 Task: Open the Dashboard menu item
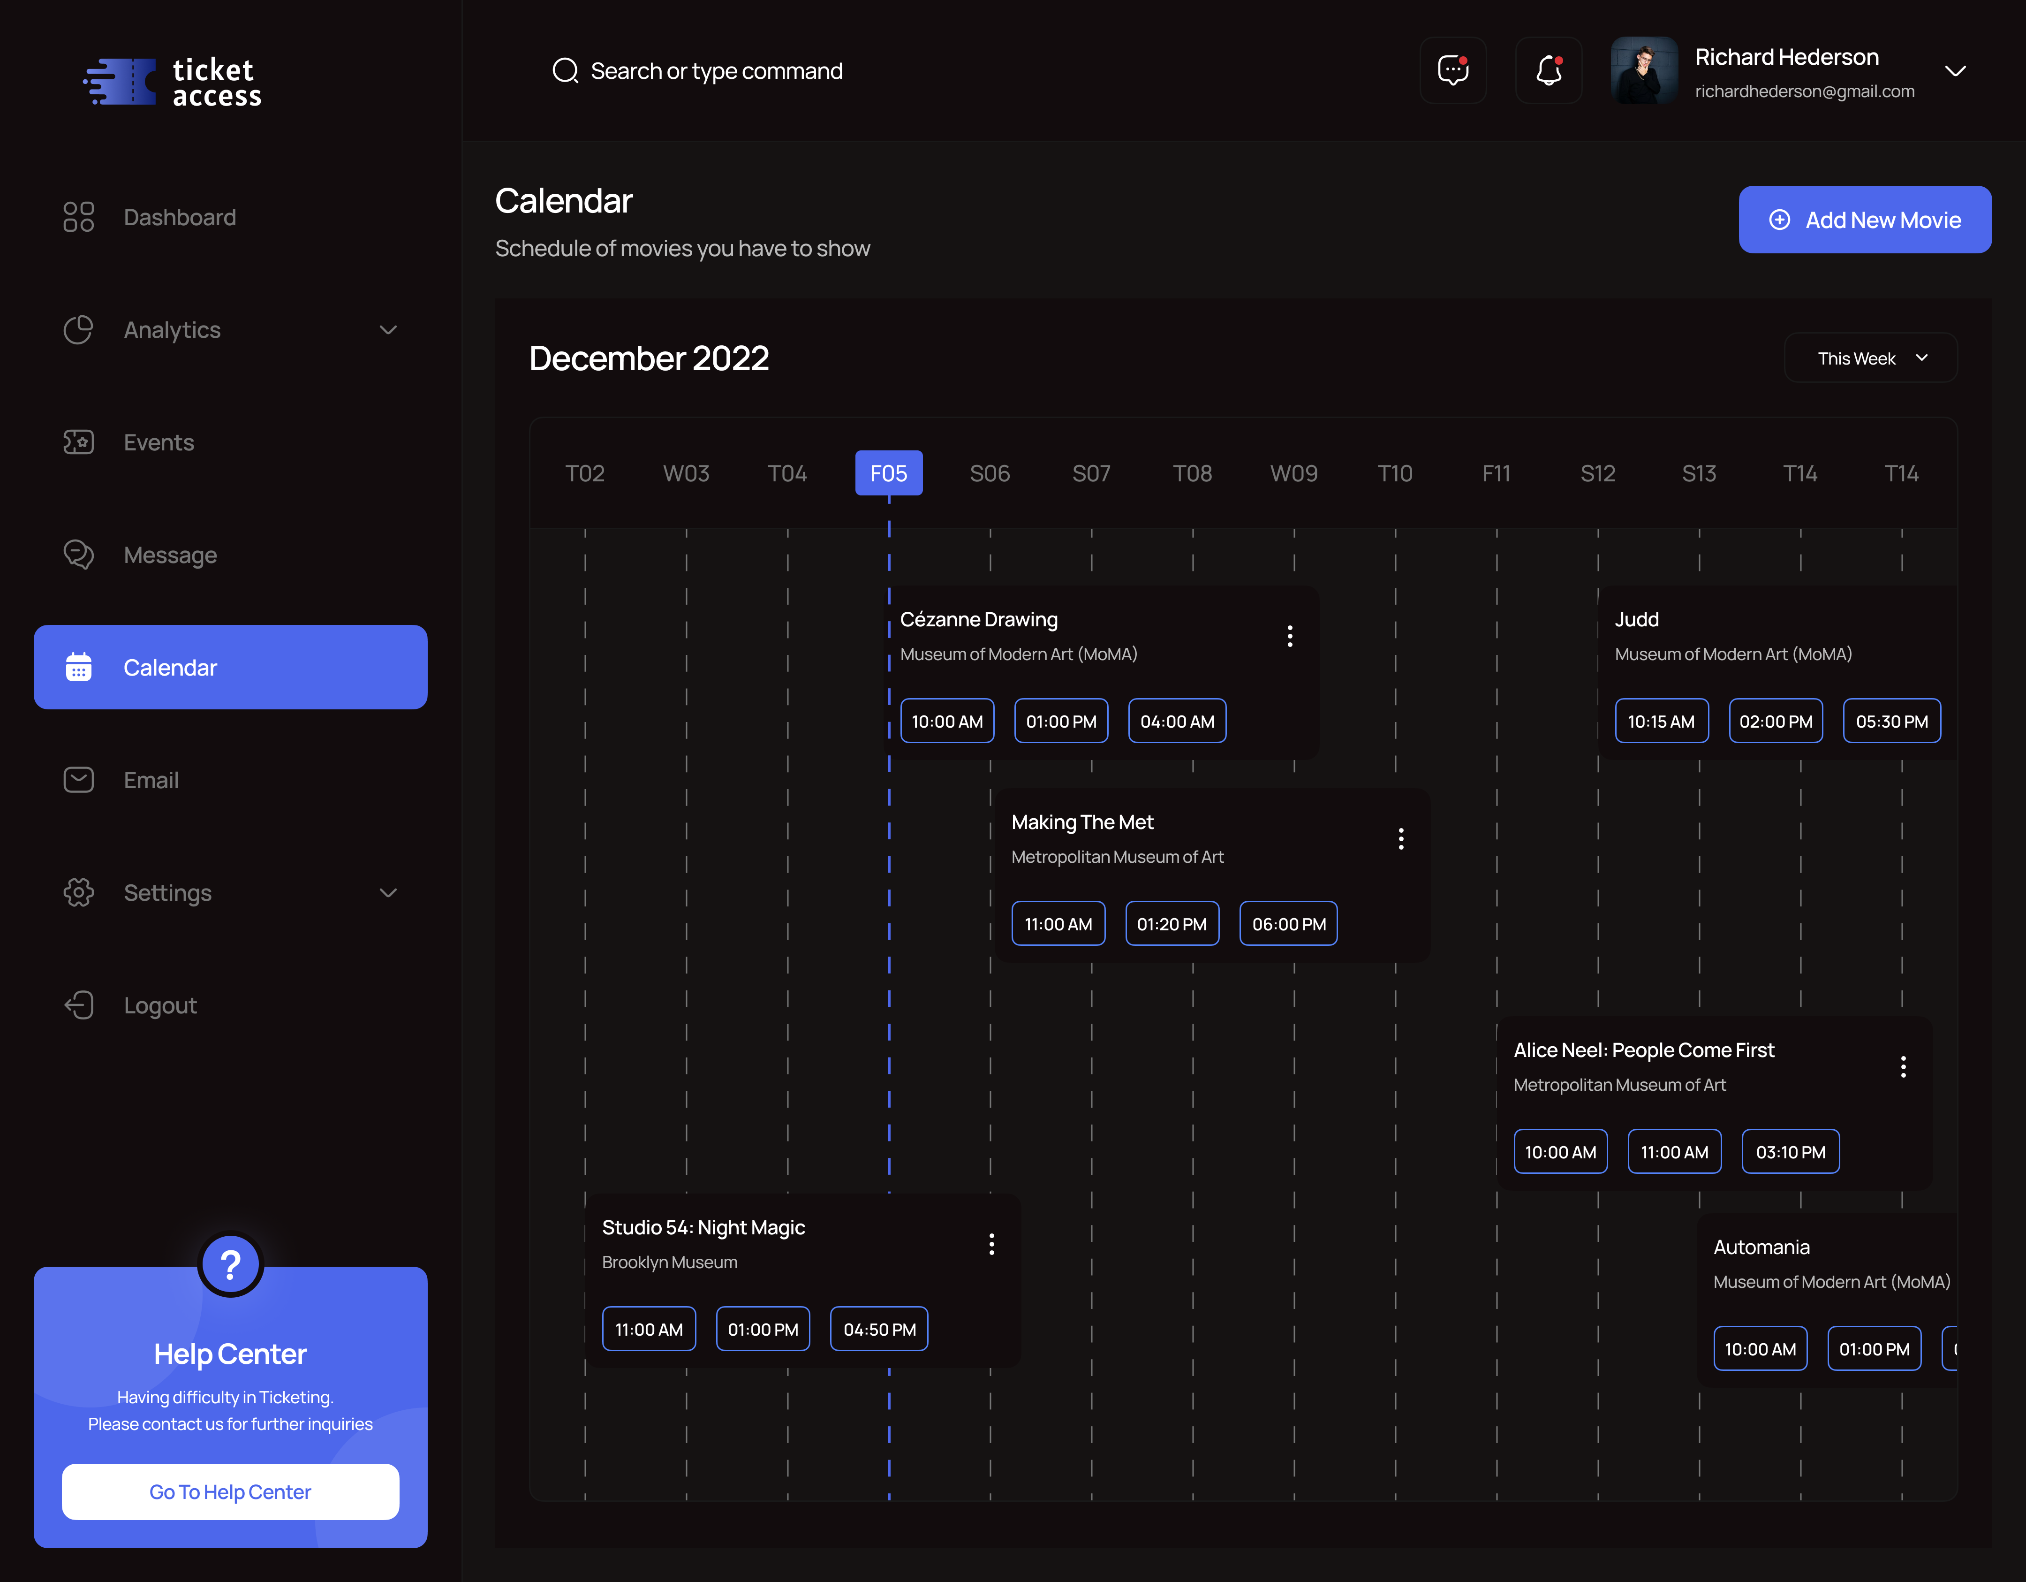coord(231,217)
